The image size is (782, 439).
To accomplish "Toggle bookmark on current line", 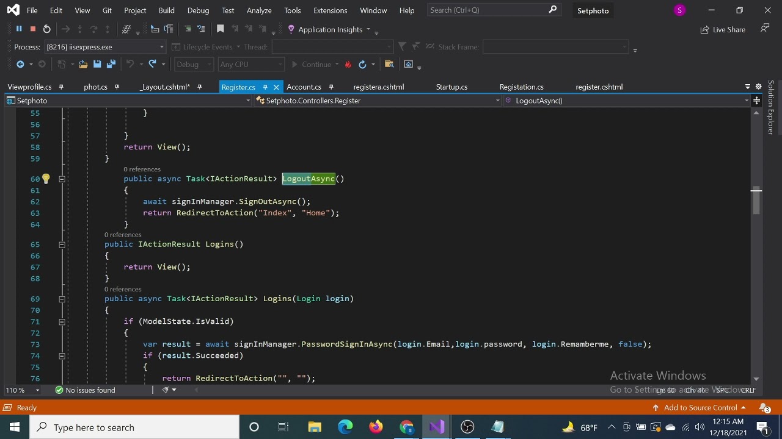I will [221, 29].
